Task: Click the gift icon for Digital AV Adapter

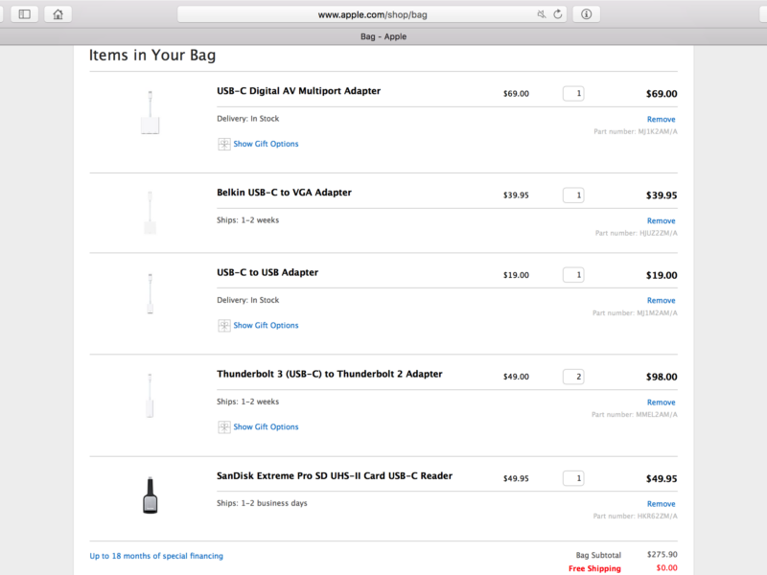Action: click(224, 144)
